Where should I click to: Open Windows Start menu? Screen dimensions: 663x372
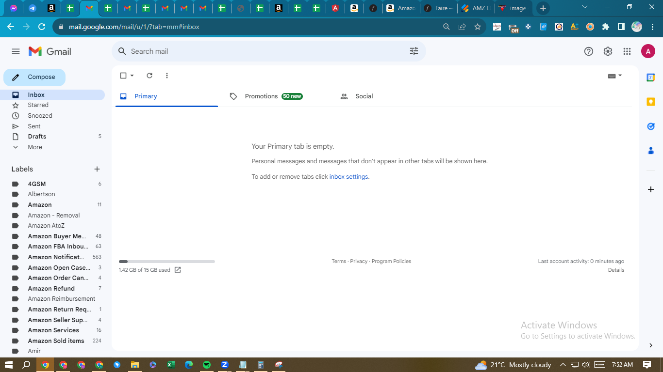(9, 365)
